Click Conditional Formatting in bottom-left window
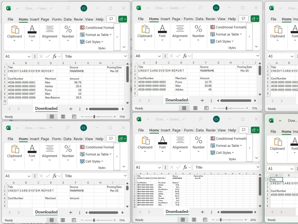The height and width of the screenshot is (224, 298). coord(97,147)
